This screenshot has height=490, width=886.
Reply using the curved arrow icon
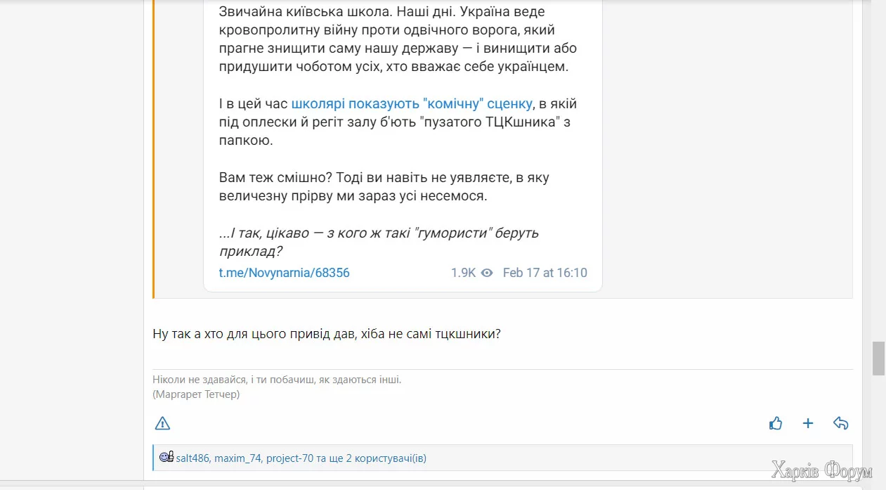[x=840, y=423]
